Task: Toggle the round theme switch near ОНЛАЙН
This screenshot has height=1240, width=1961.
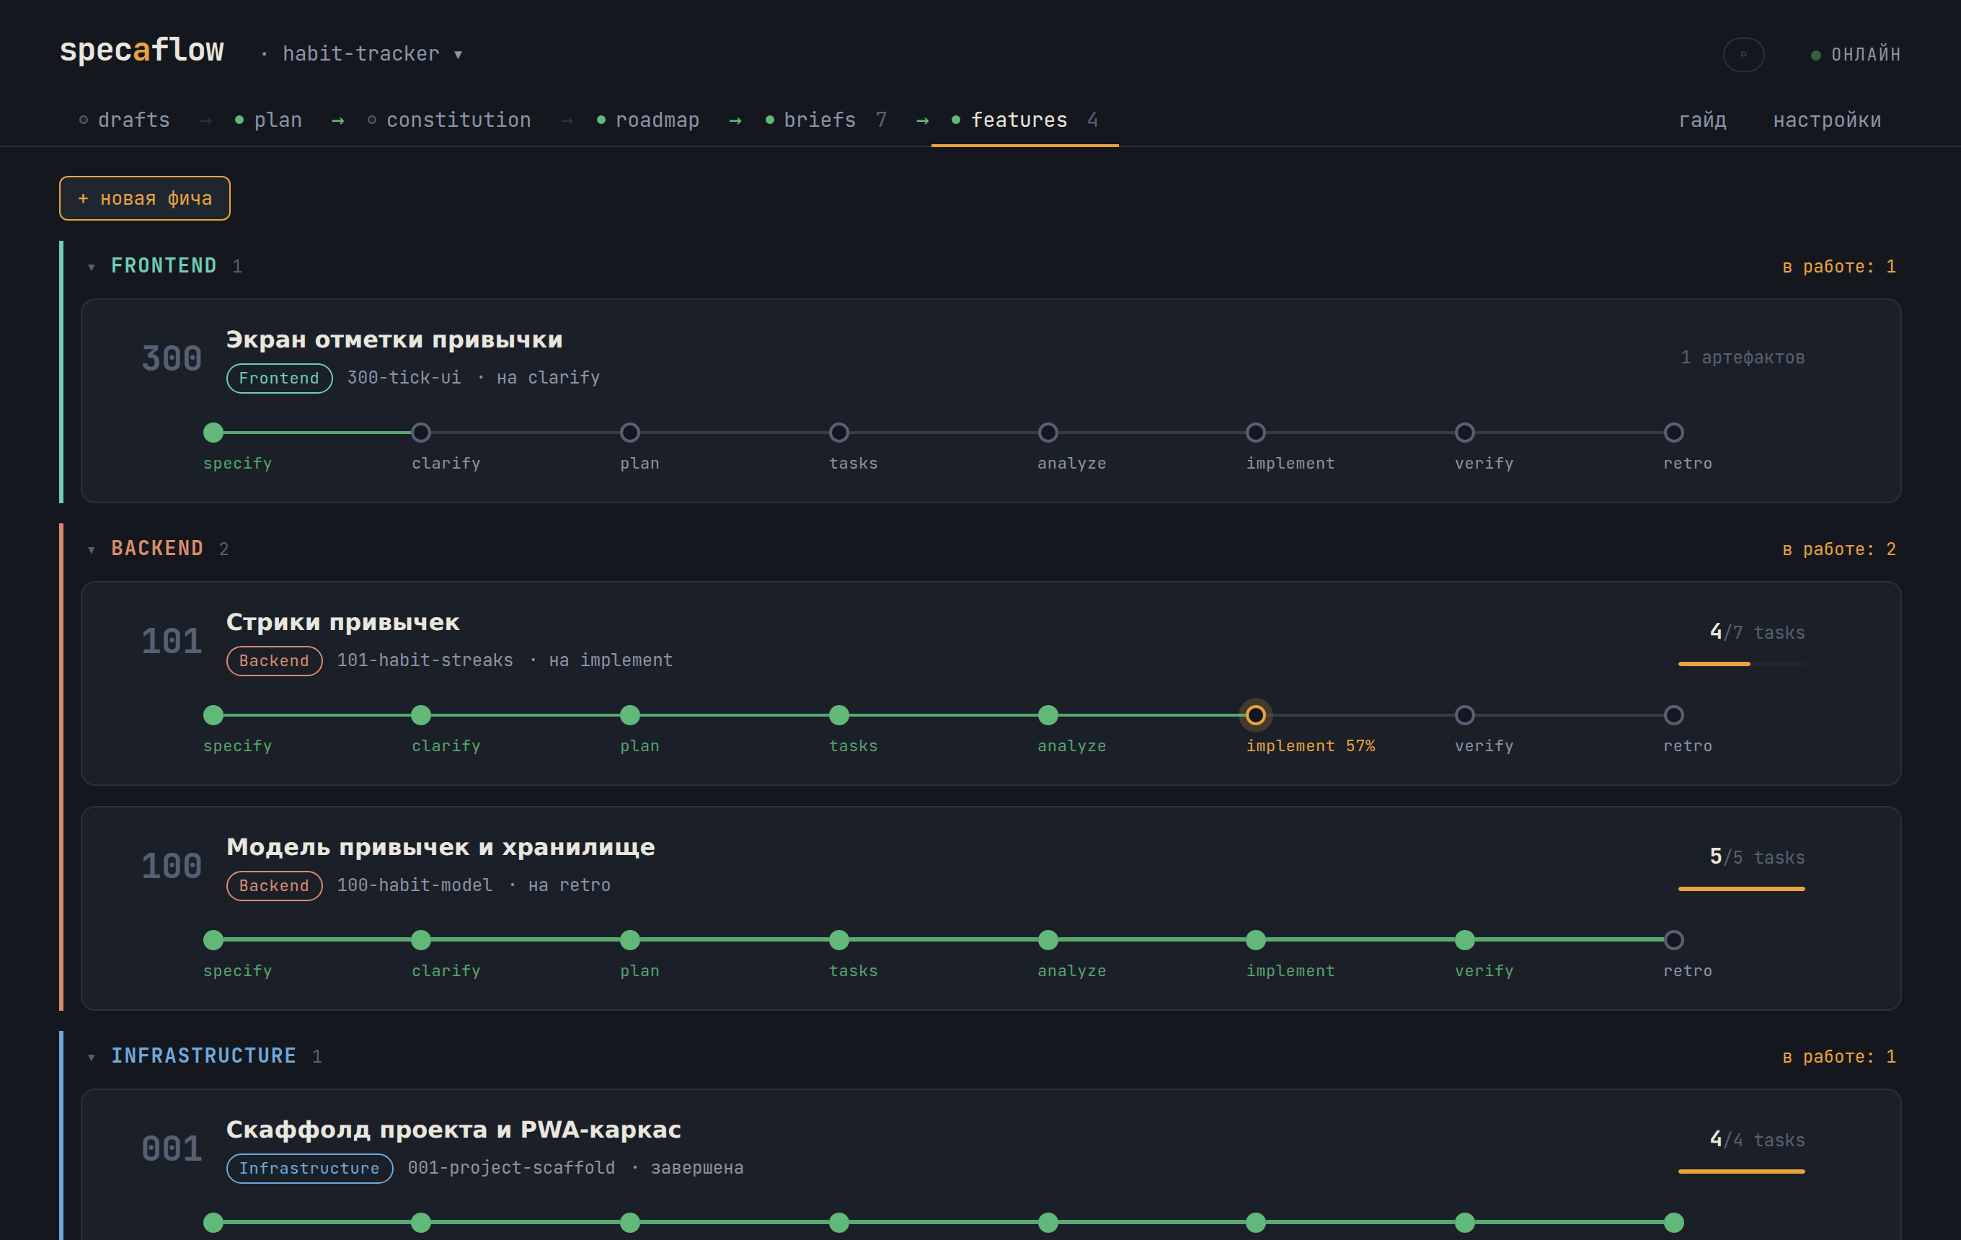Action: [x=1743, y=55]
